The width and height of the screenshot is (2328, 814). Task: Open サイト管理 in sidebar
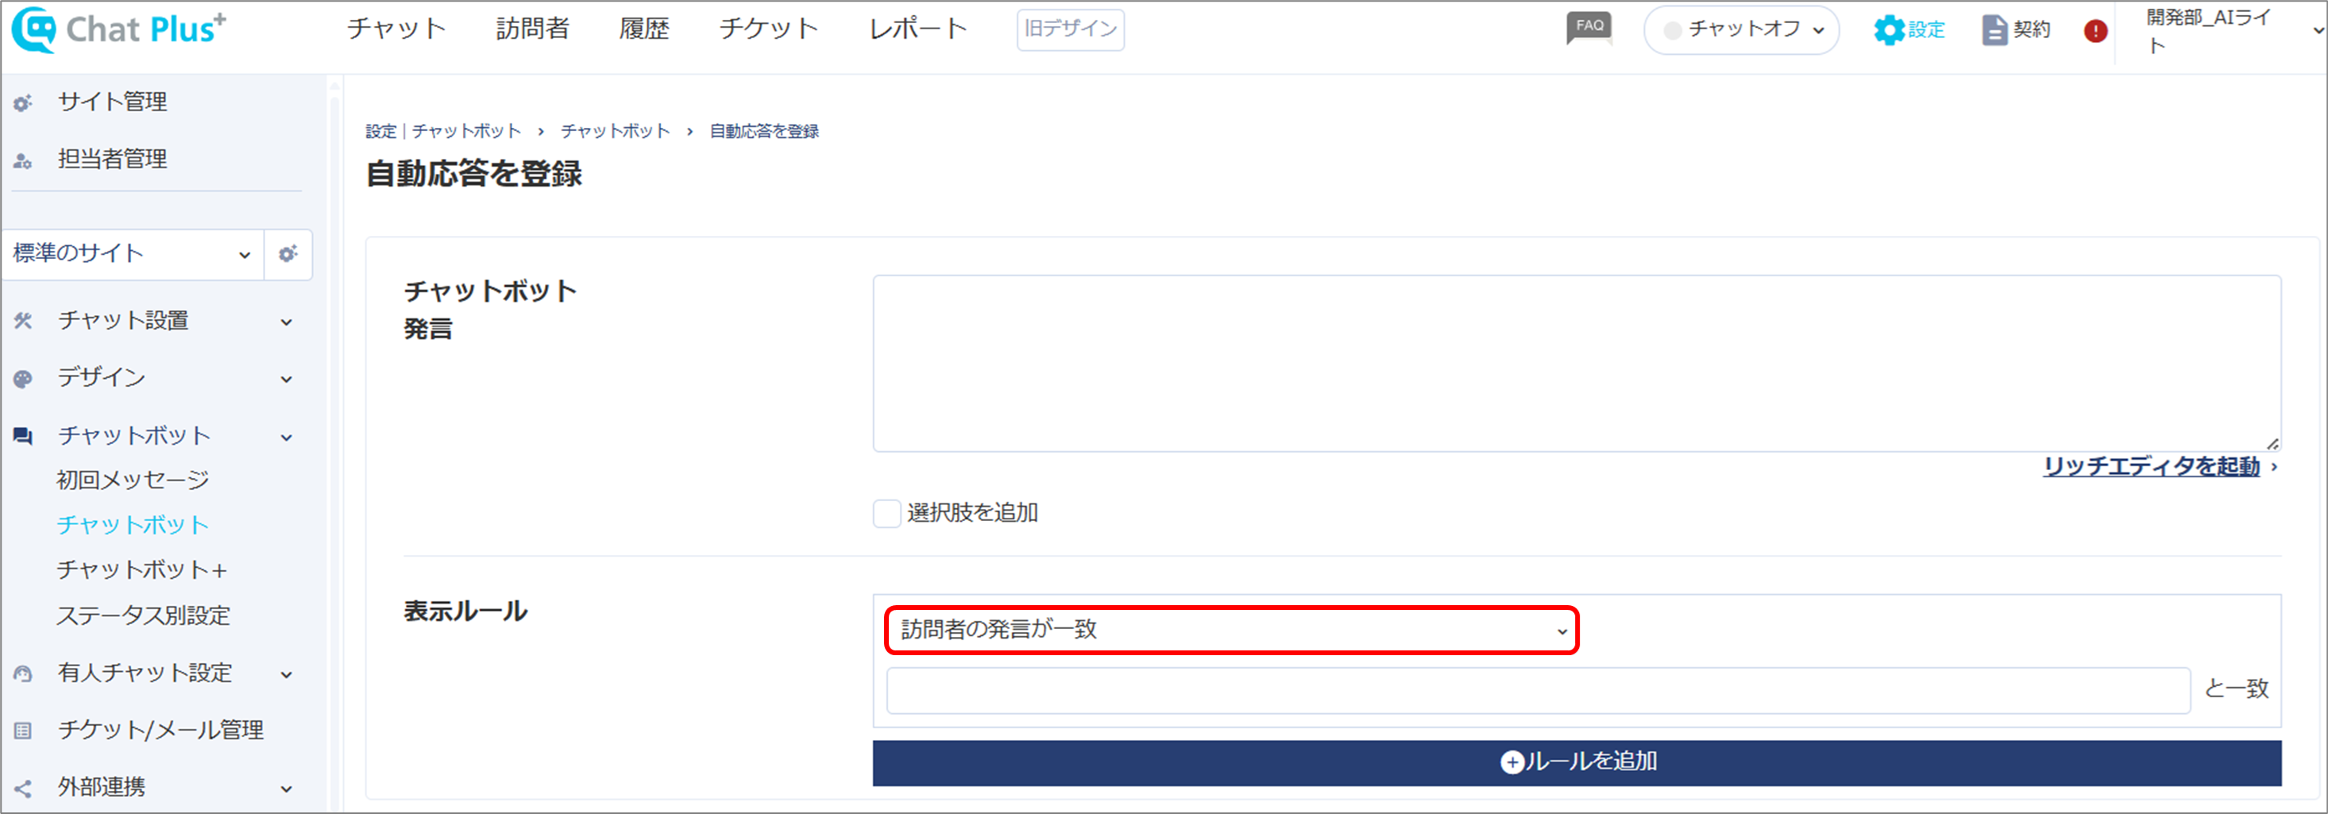point(112,102)
